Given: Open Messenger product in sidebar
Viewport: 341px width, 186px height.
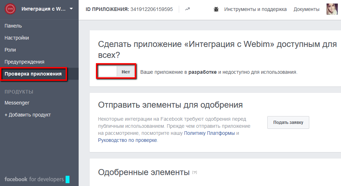Looking at the screenshot, I should [17, 103].
